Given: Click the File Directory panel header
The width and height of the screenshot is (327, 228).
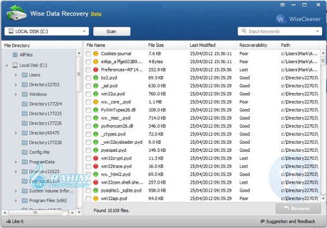Looking at the screenshot, I should [42, 45].
